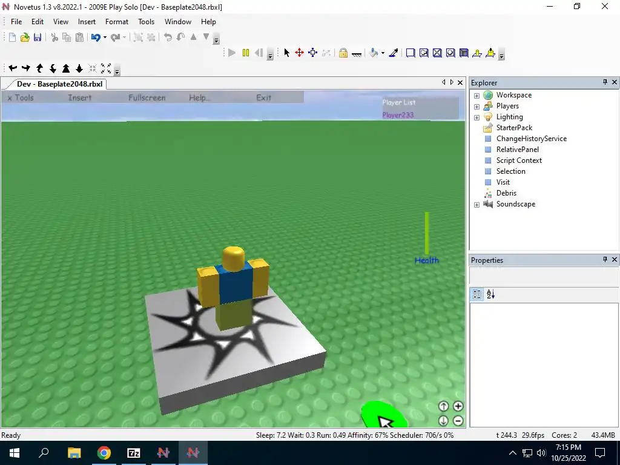
Task: Open Google Chrome from the taskbar
Action: (x=104, y=453)
